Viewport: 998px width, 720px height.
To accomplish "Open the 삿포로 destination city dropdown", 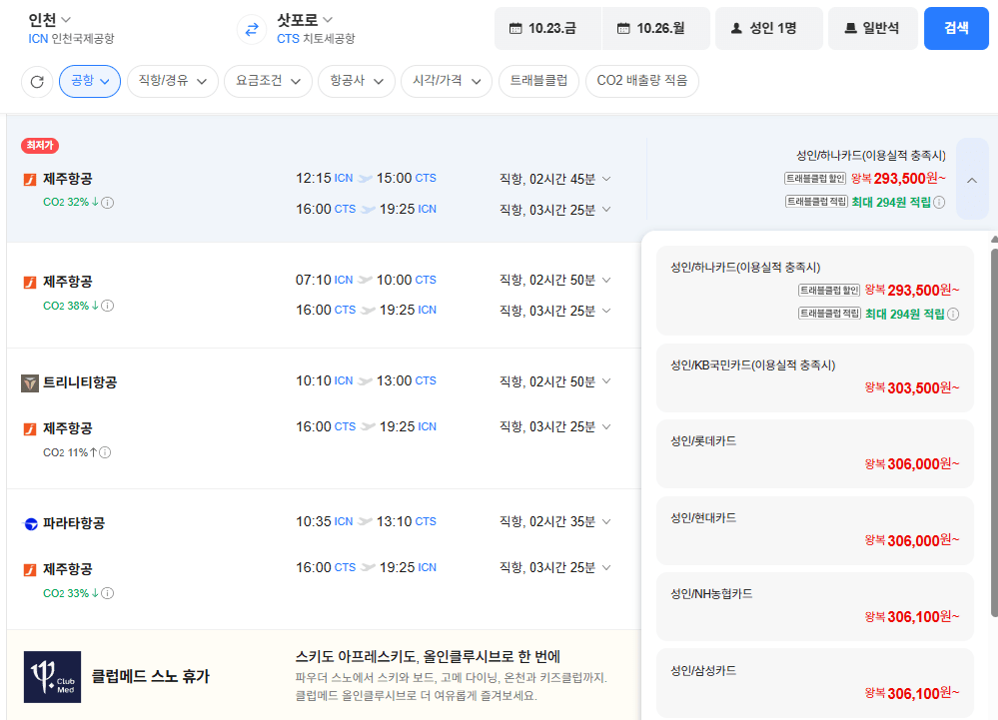I will click(305, 20).
